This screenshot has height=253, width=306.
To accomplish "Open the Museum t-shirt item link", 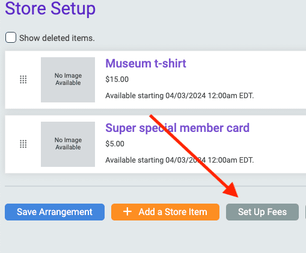I will (x=145, y=63).
